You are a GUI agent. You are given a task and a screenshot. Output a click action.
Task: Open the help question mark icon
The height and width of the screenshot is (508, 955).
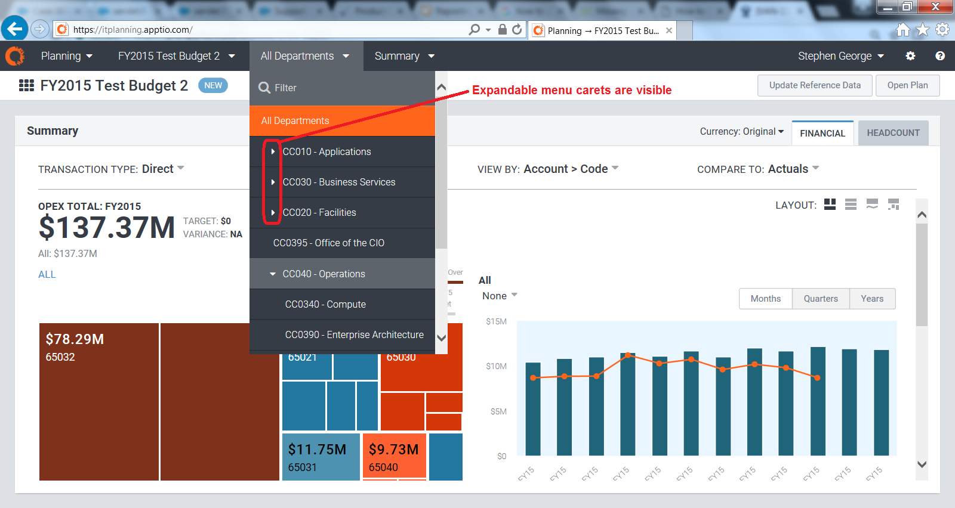click(940, 55)
